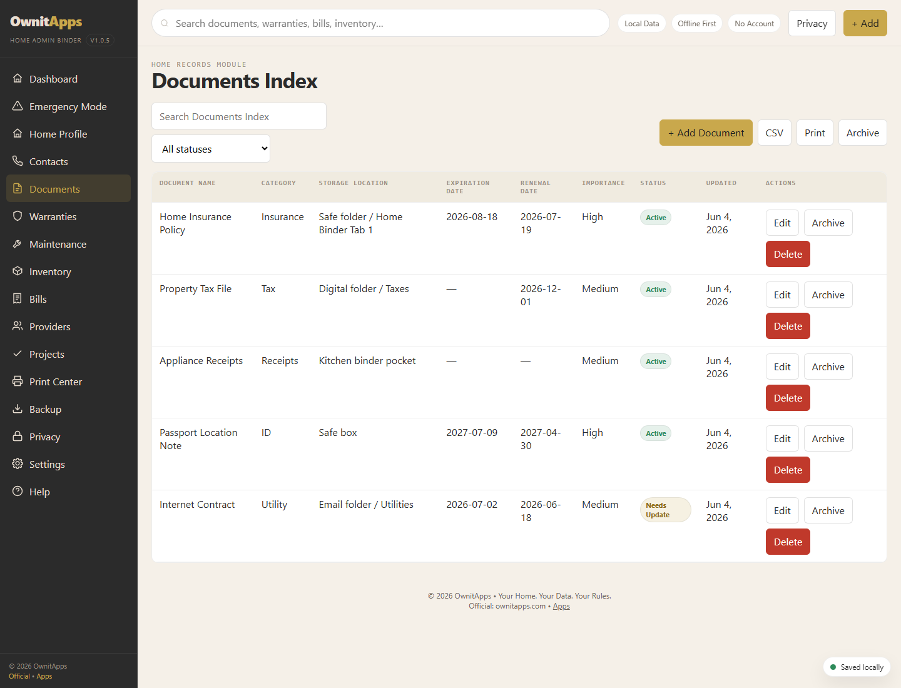Open Warranties shield icon
Screen dimensions: 901x688
[x=18, y=216]
